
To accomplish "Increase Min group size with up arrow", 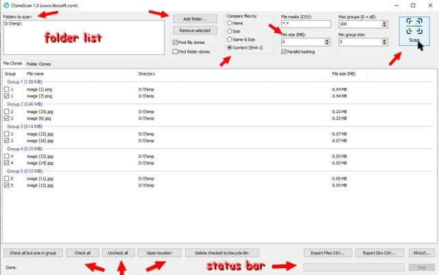I will coord(384,40).
